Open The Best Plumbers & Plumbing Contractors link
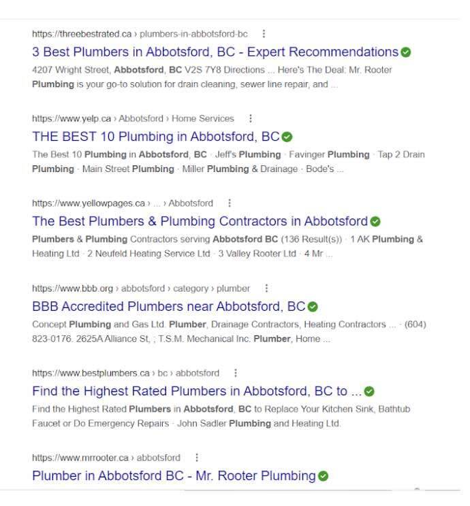The width and height of the screenshot is (470, 506). click(x=200, y=222)
